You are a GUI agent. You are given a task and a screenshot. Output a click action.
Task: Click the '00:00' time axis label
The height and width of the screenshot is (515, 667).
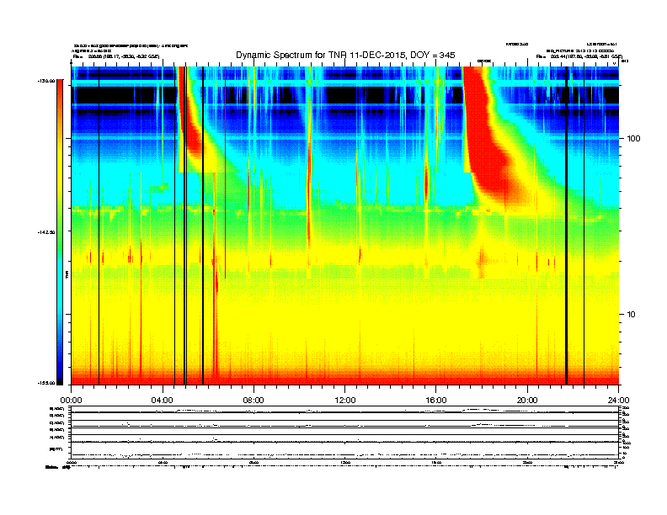71,401
